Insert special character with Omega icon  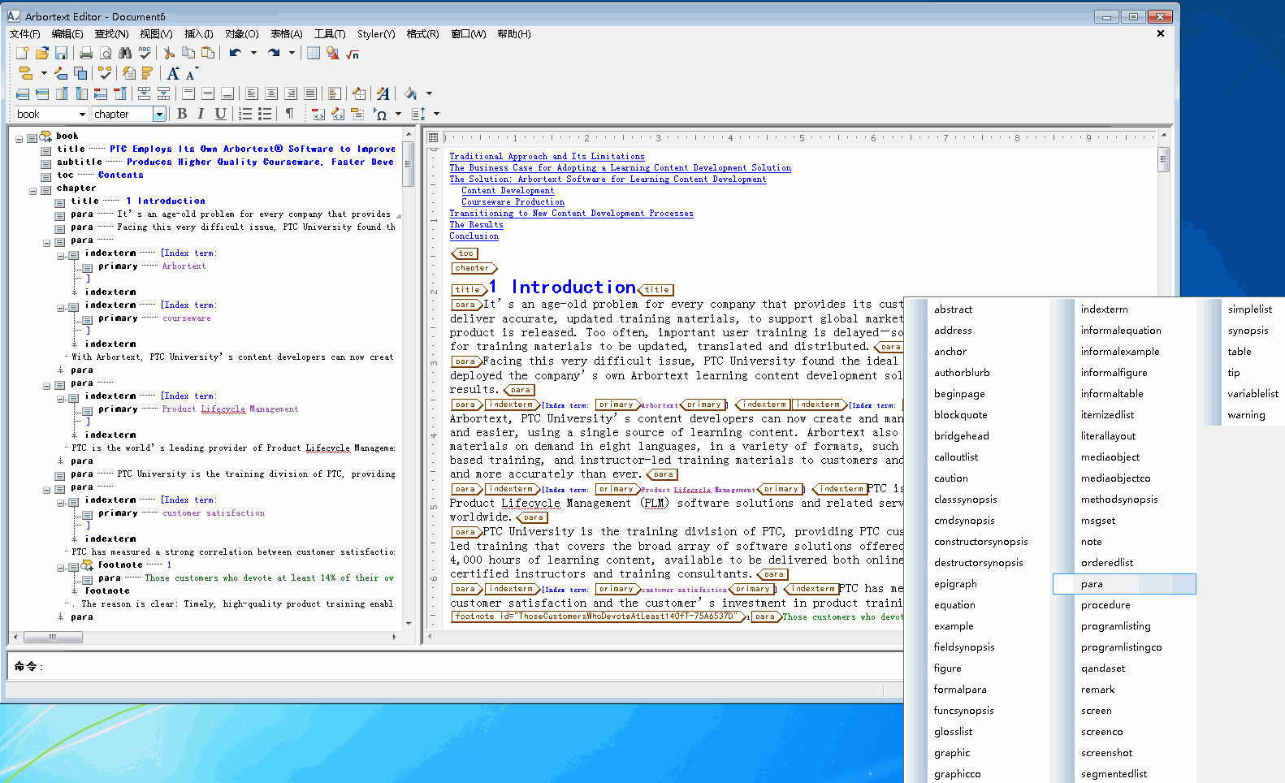click(x=379, y=114)
